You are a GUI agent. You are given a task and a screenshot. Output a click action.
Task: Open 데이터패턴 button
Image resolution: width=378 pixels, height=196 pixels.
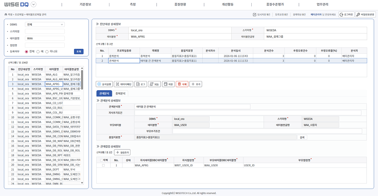coord(123,84)
